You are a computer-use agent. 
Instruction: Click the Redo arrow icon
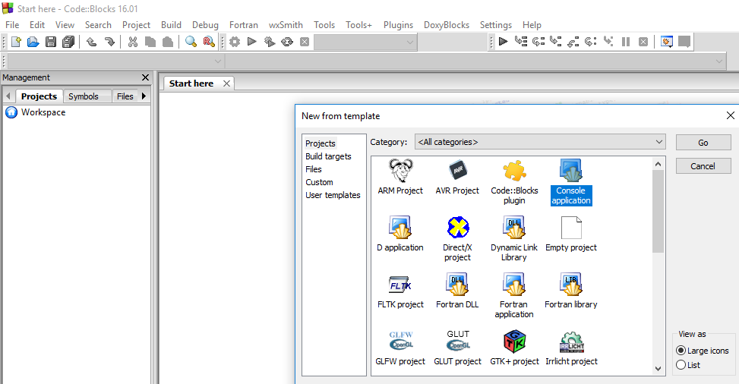(109, 42)
